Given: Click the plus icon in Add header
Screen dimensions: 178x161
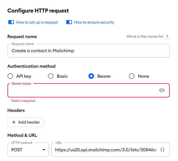Looking at the screenshot, I should pos(14,122).
